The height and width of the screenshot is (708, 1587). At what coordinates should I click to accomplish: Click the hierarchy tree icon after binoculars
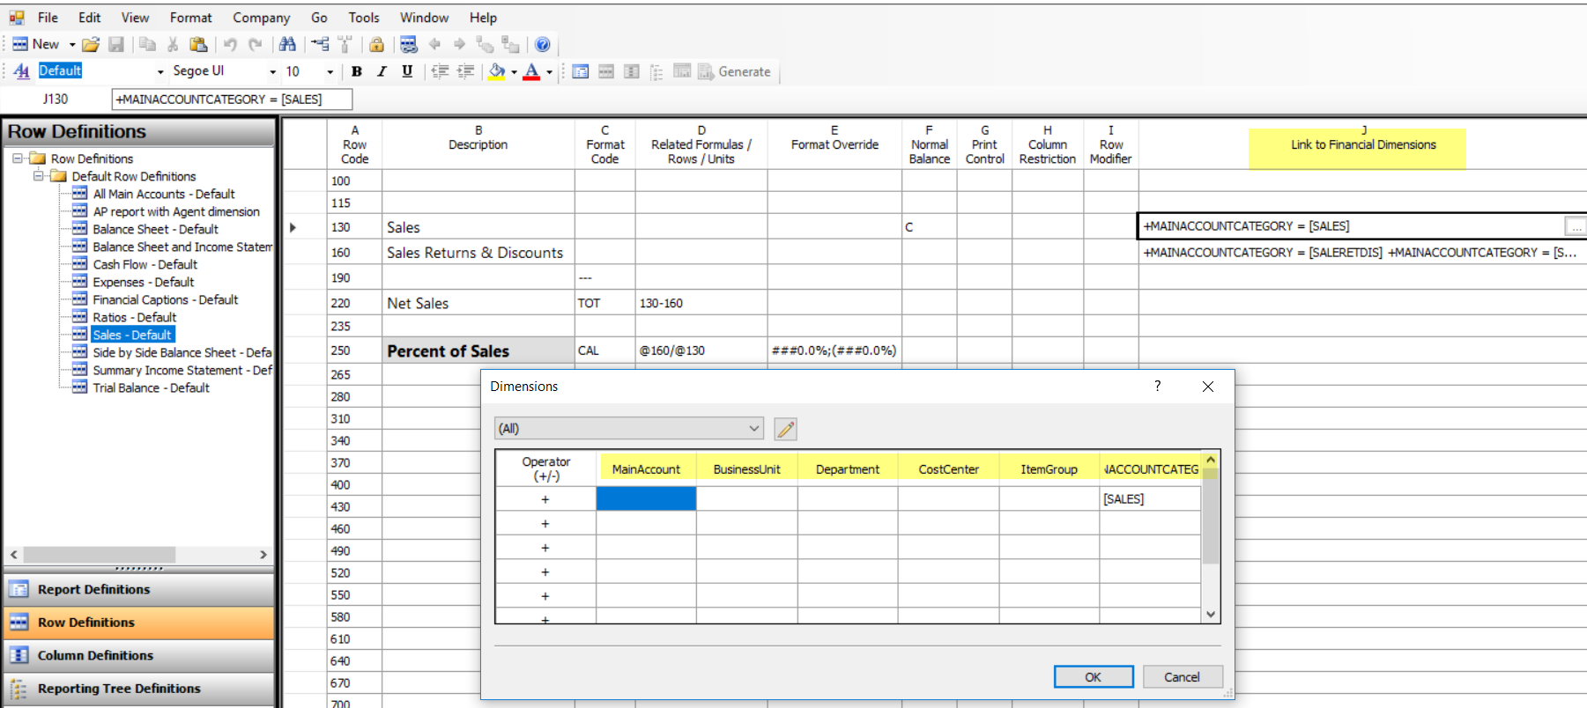pyautogui.click(x=320, y=44)
